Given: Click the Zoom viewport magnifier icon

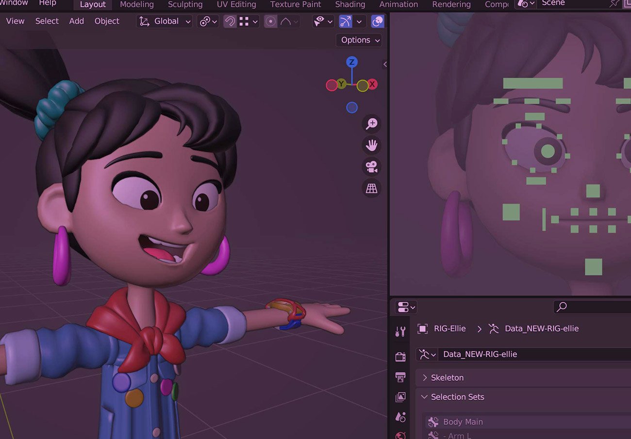Looking at the screenshot, I should (x=371, y=124).
